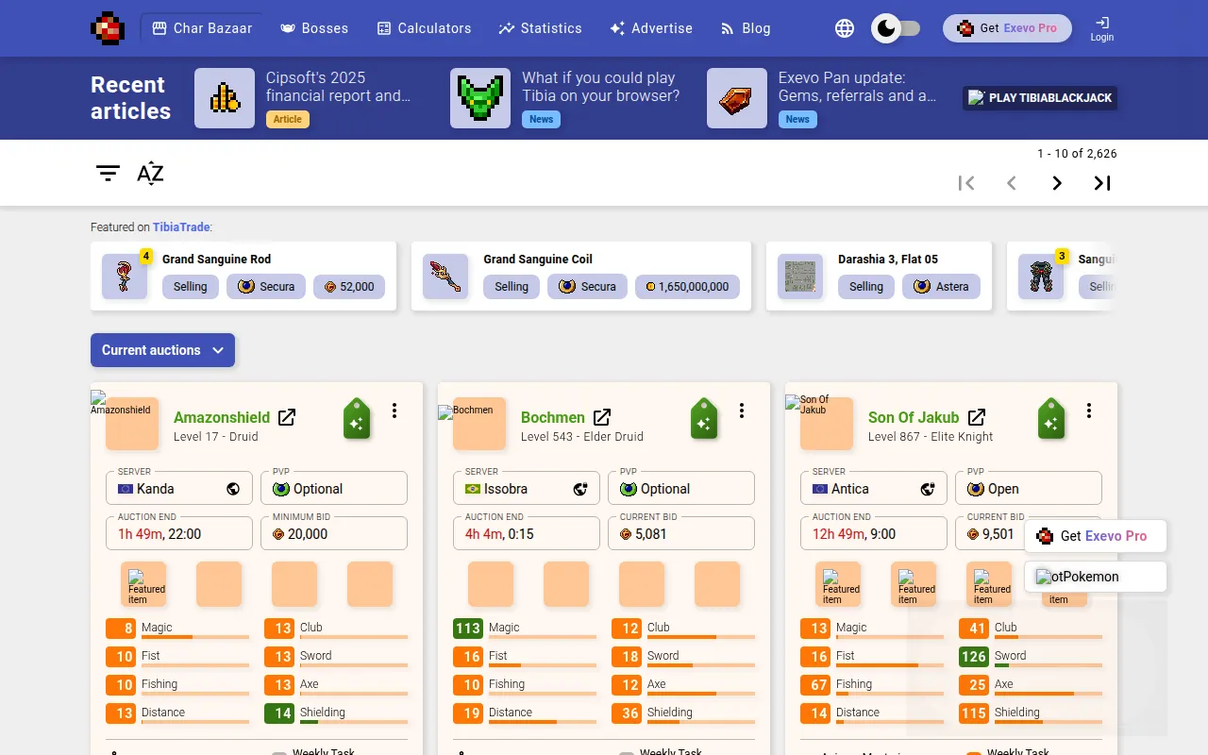Switch to the Char Bazaar tab
Image resolution: width=1208 pixels, height=755 pixels.
(x=202, y=28)
